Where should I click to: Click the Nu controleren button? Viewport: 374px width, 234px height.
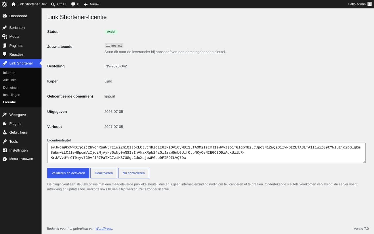tap(133, 173)
